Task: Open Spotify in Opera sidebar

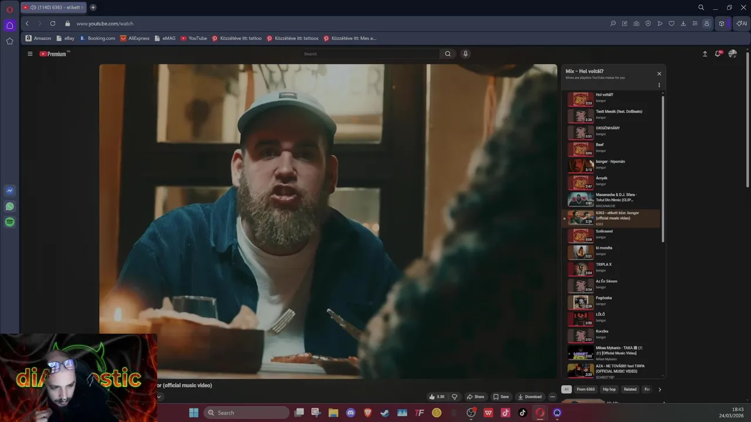Action: tap(9, 222)
